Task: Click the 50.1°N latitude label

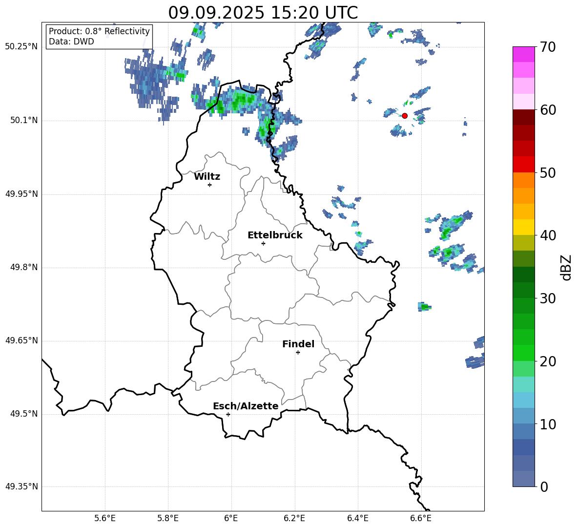Action: 23,120
